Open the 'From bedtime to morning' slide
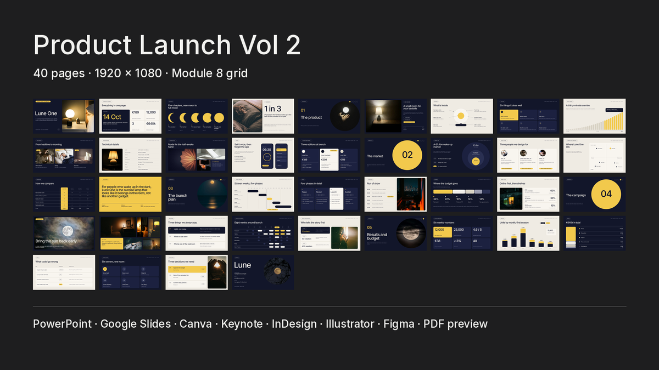Image resolution: width=659 pixels, height=370 pixels. click(x=64, y=155)
